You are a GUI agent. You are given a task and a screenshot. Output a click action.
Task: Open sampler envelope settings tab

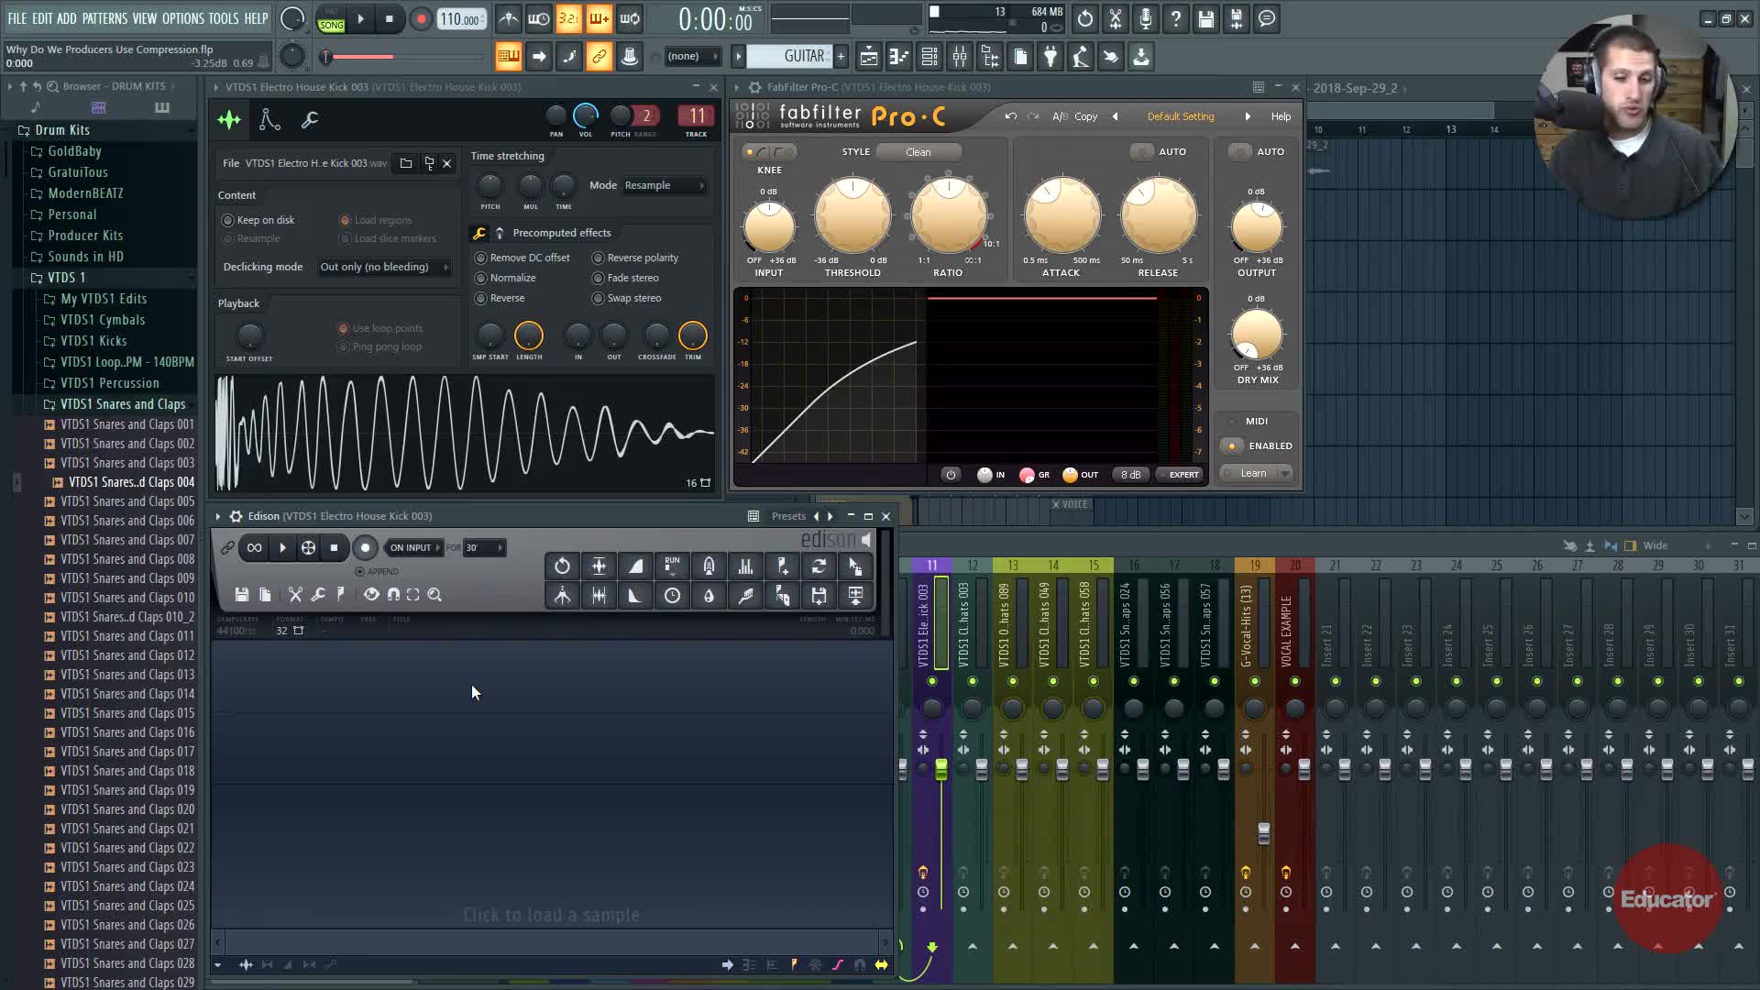pos(269,119)
